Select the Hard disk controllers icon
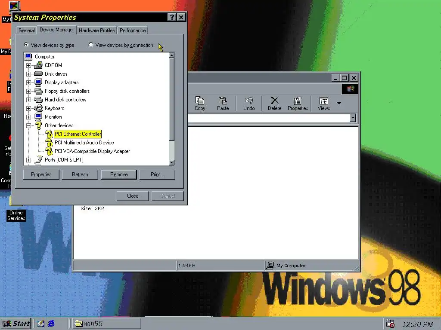The image size is (441, 330). tap(38, 100)
